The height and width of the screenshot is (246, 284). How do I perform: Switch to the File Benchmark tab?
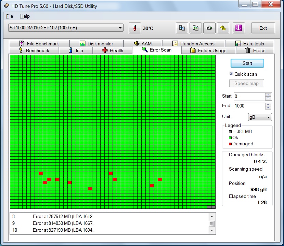39,44
